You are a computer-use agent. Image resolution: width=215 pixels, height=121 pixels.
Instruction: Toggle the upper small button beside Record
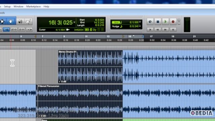point(179,20)
